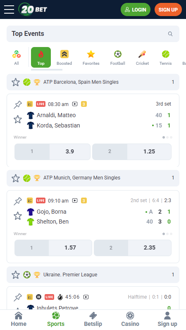Select the market pagination dots for Arnaldi match
This screenshot has width=186, height=330.
(167, 137)
